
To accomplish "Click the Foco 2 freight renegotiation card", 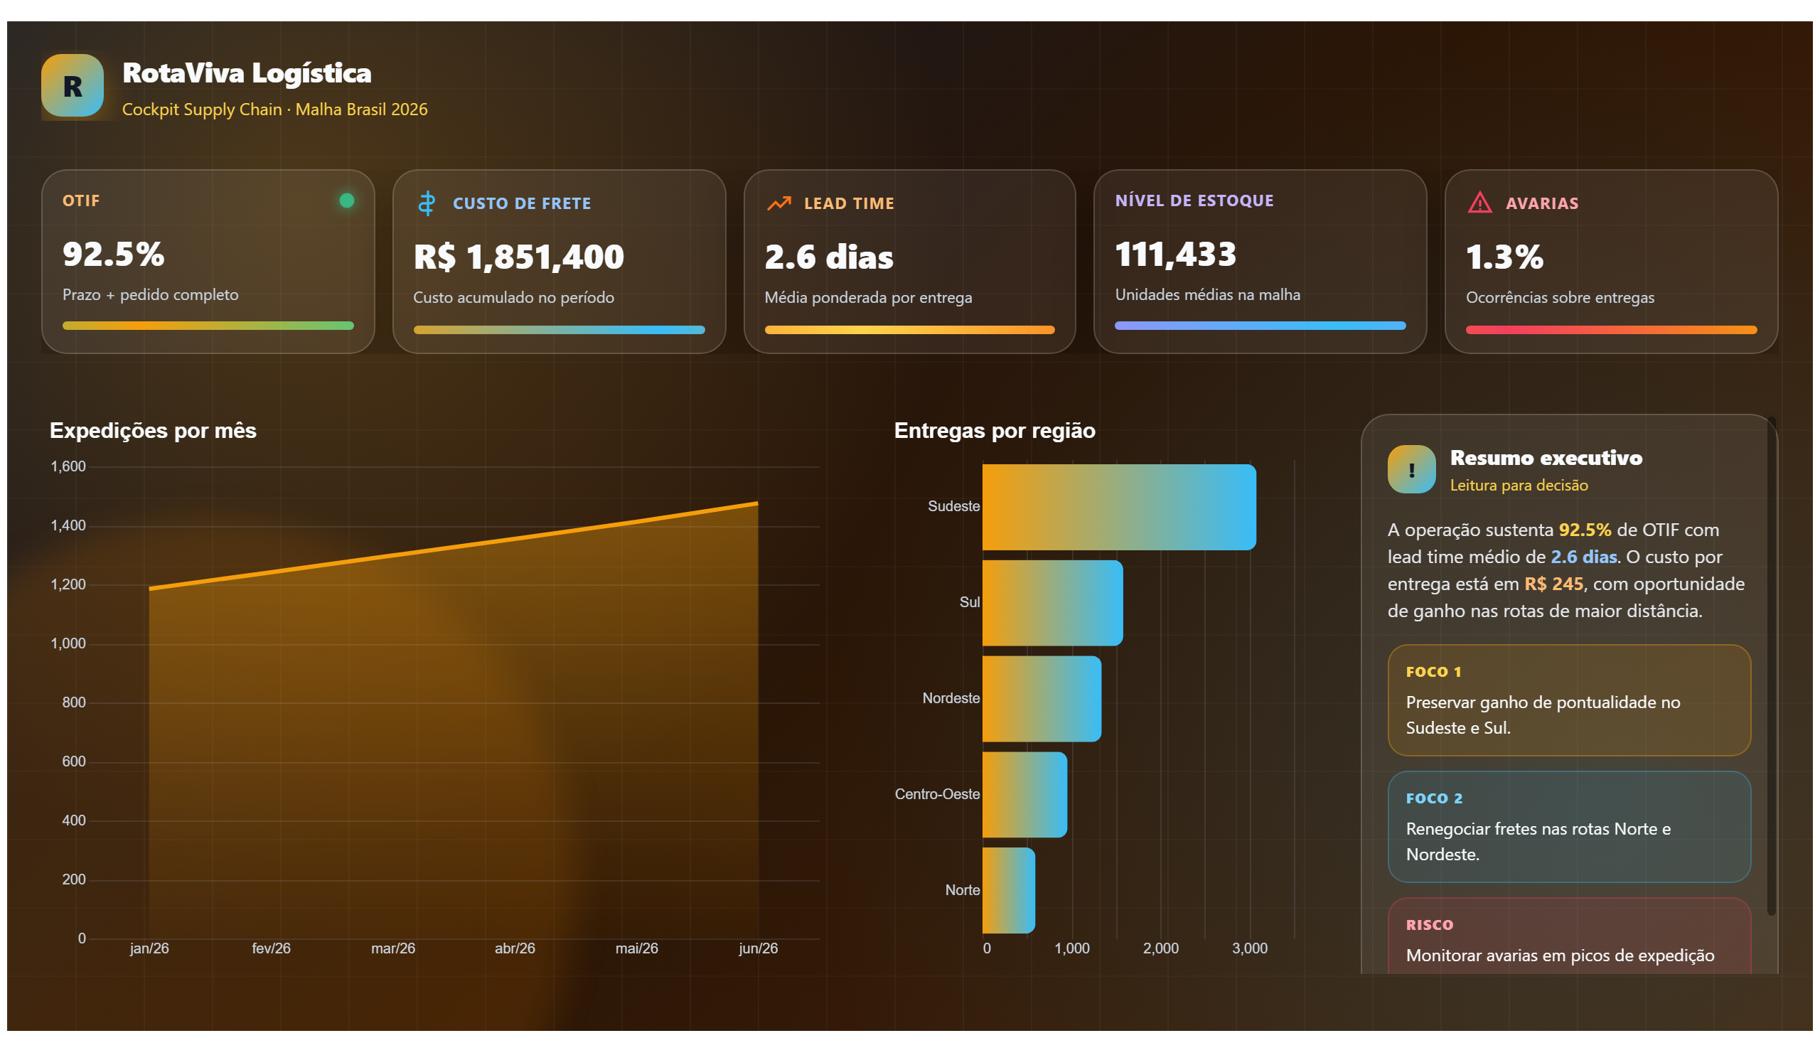I will (1569, 827).
